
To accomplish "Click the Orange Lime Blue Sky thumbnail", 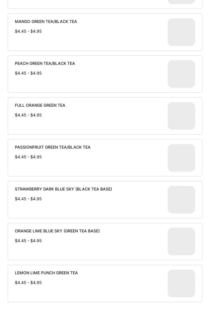I will 181,242.
